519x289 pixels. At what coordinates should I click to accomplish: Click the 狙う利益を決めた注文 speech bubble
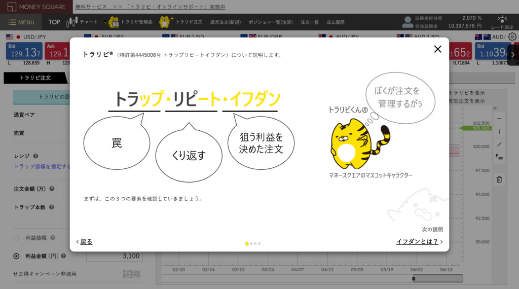coord(261,142)
